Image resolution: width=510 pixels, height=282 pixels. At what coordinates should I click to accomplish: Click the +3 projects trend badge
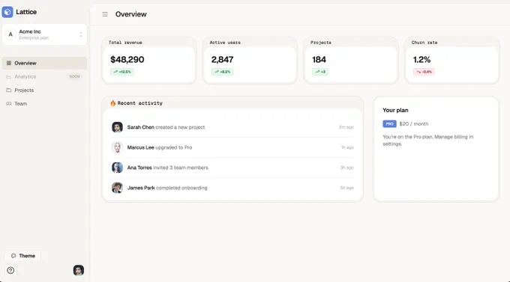[320, 72]
